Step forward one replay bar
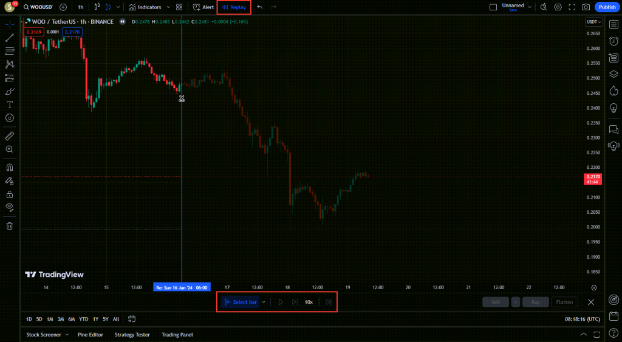 pyautogui.click(x=295, y=302)
